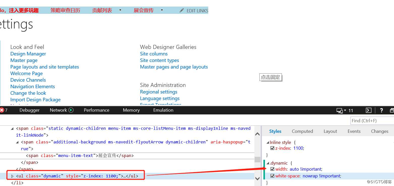394x186 pixels.
Task: Open the Import Design Package link
Action: (x=36, y=100)
